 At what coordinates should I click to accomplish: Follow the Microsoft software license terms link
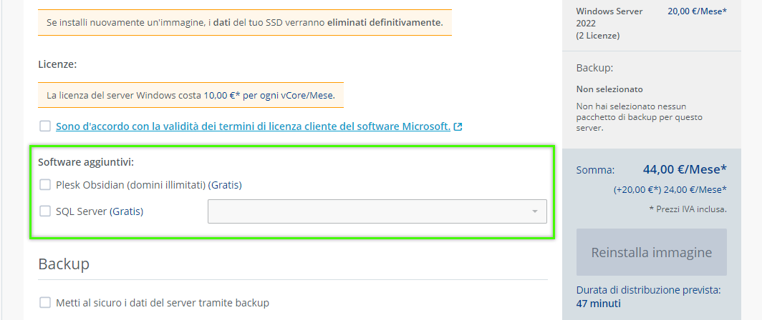click(254, 126)
